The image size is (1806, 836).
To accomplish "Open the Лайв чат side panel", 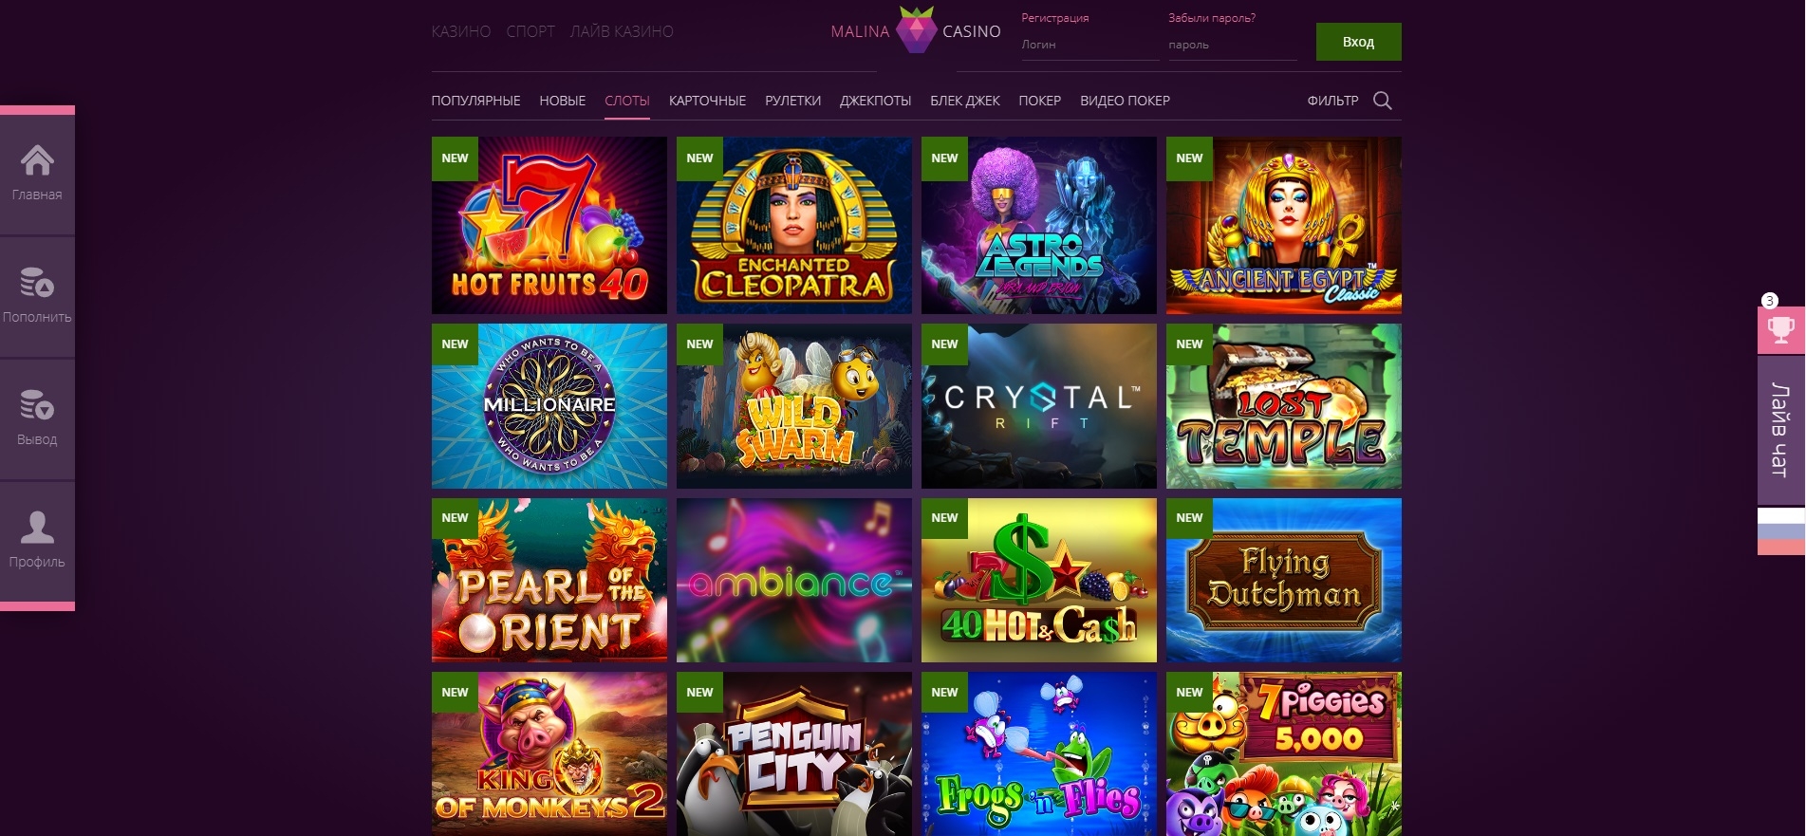I will 1780,430.
